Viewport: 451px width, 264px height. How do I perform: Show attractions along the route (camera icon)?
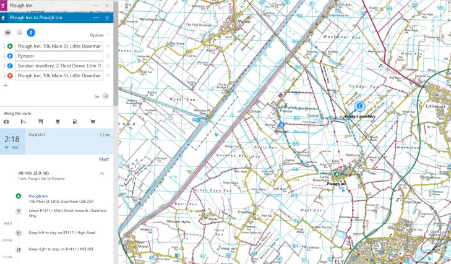pos(7,122)
